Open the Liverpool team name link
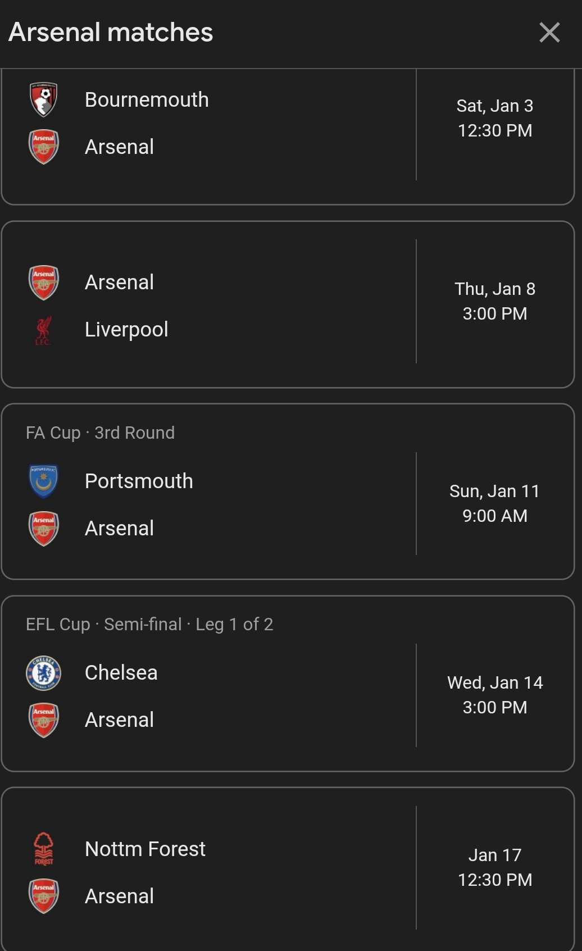 [x=126, y=330]
